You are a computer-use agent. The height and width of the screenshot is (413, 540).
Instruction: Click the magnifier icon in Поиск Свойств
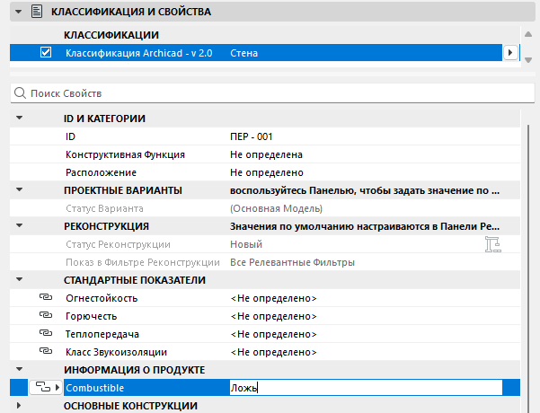click(x=20, y=93)
